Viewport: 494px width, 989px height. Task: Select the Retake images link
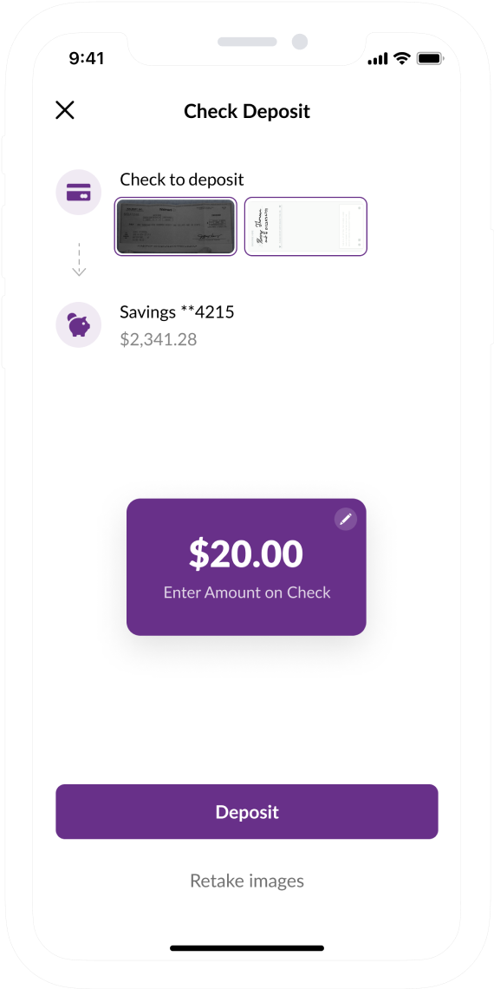pos(247,881)
